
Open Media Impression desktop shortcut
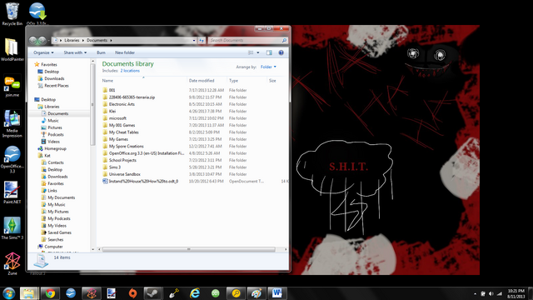click(x=12, y=124)
